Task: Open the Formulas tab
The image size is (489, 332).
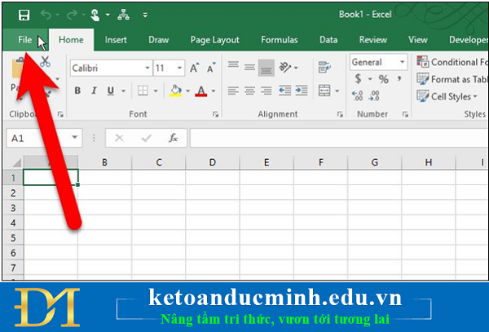Action: tap(280, 40)
